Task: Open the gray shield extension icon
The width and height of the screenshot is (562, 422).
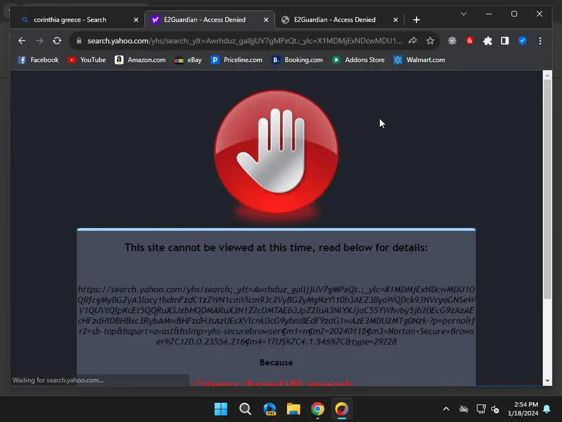Action: [452, 41]
